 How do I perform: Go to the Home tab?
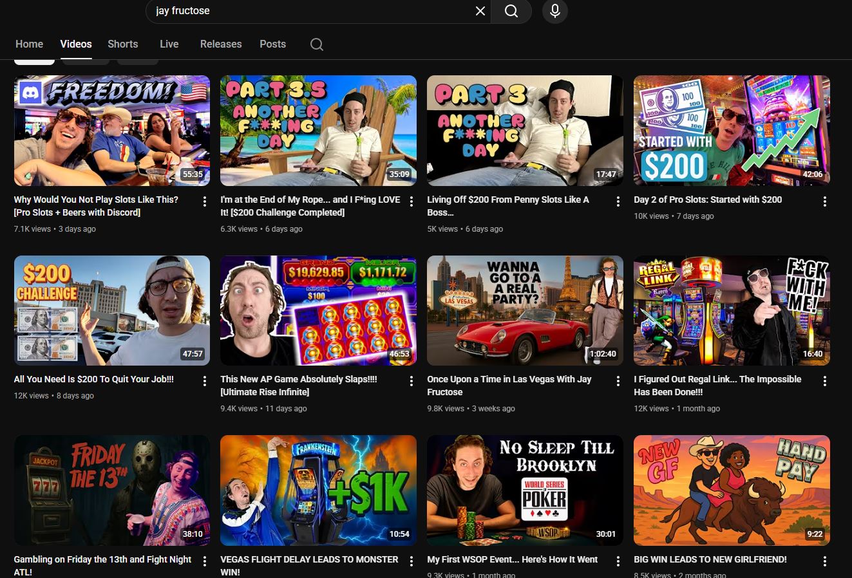click(29, 44)
